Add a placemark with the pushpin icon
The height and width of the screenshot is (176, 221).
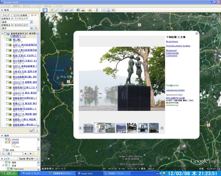click(x=52, y=10)
